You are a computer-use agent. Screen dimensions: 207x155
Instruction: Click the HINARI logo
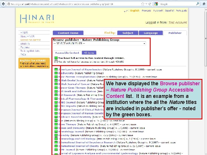point(37,19)
